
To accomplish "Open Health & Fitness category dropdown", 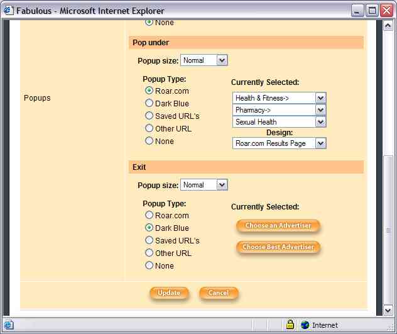I will point(280,98).
